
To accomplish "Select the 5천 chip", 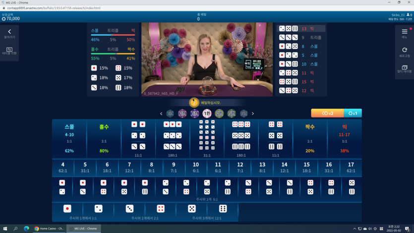I will pyautogui.click(x=194, y=114).
